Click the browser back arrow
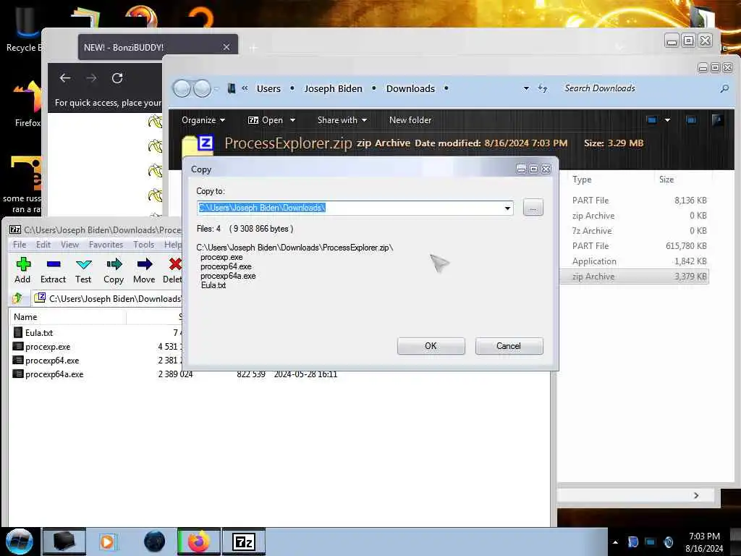741x556 pixels. (65, 78)
